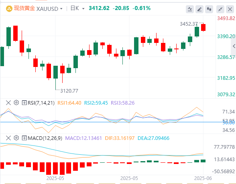Expand side panel with left chevron
This screenshot has width=236, height=184.
[234, 46]
